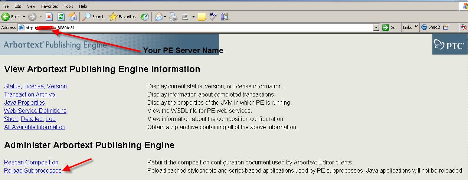Click the Go button
The width and height of the screenshot is (468, 180).
tap(389, 27)
